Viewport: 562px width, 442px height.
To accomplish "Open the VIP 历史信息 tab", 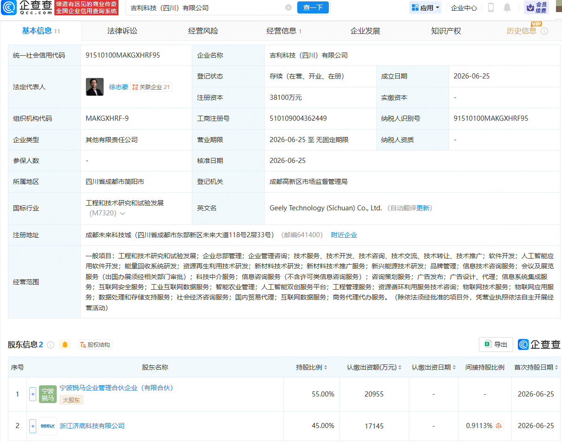I will click(x=521, y=31).
